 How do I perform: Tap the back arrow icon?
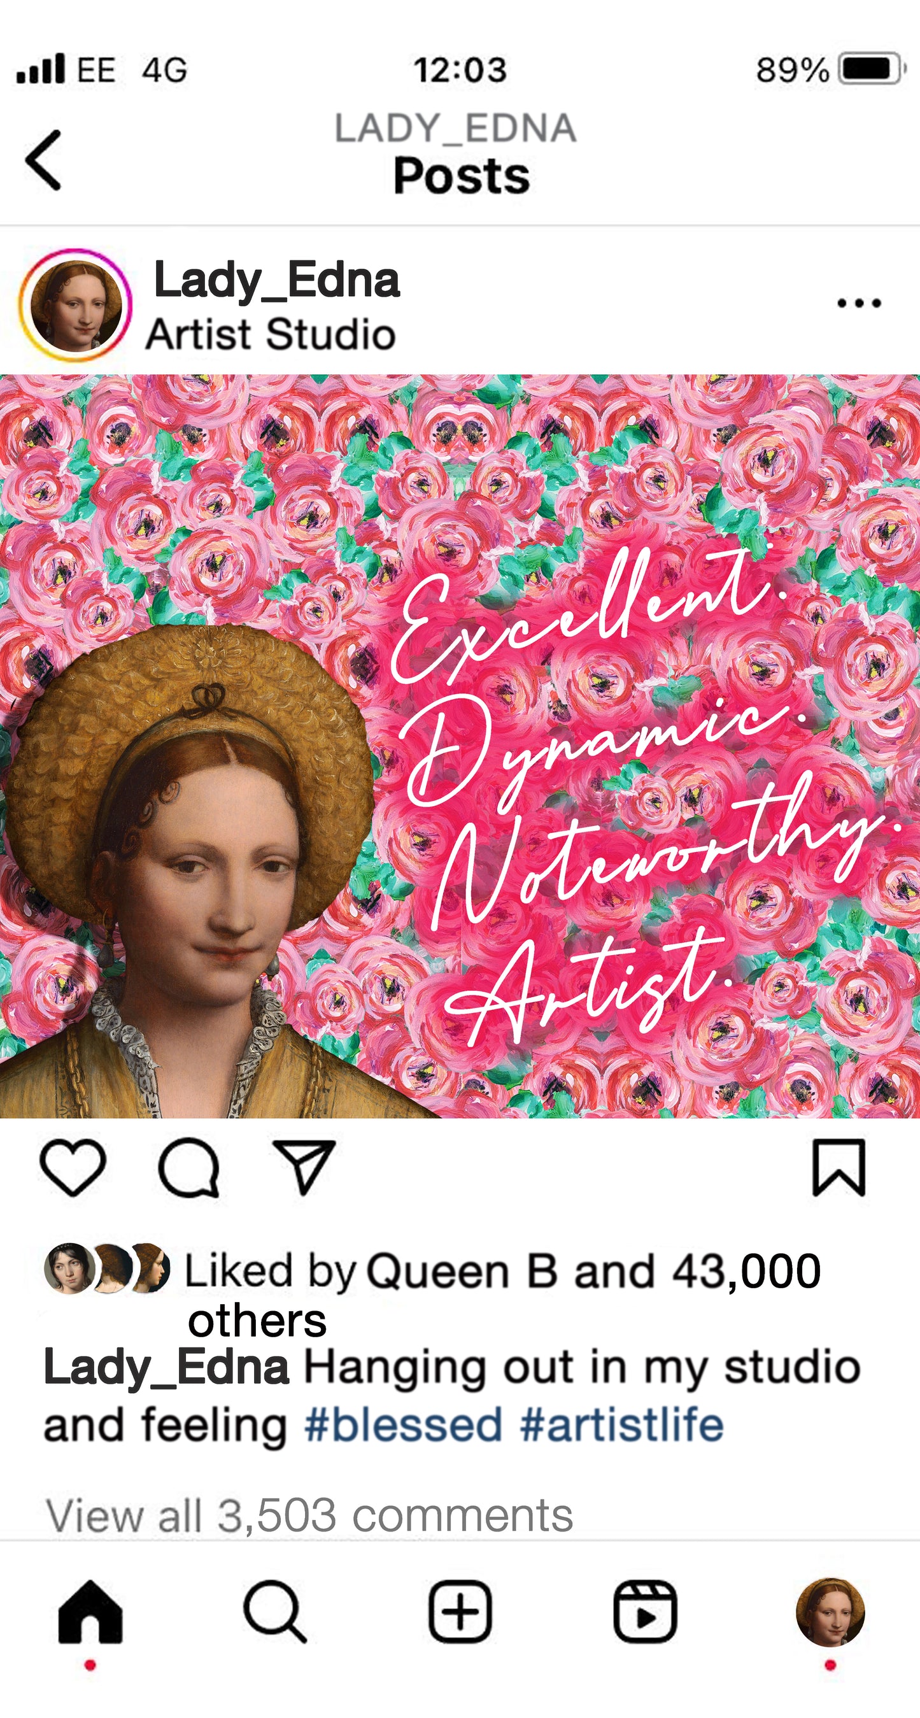(x=44, y=160)
